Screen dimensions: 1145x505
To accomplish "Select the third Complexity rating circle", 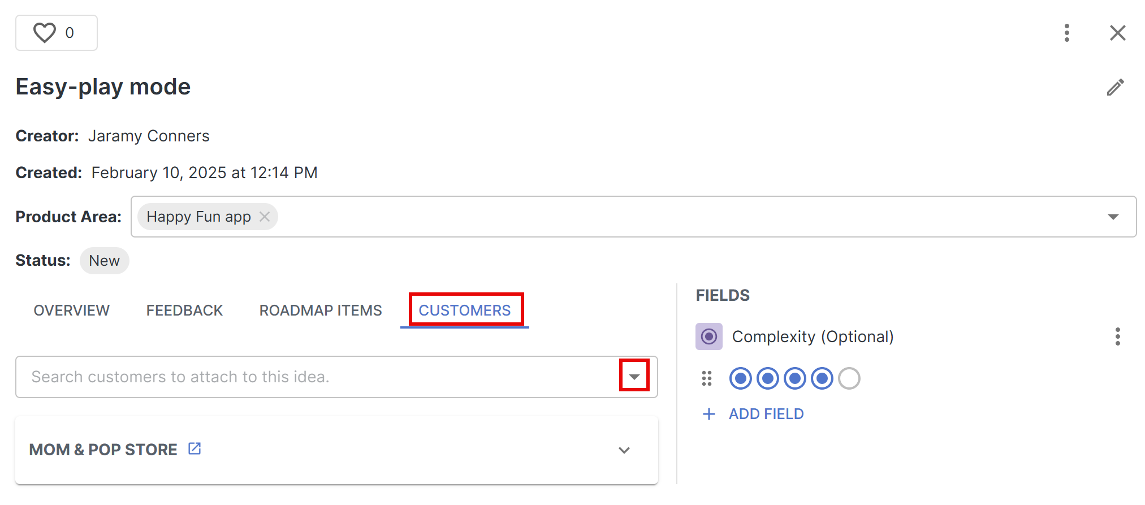I will point(795,378).
